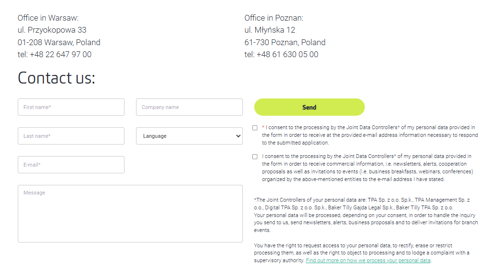Click the Poznan office phone number

[287, 54]
